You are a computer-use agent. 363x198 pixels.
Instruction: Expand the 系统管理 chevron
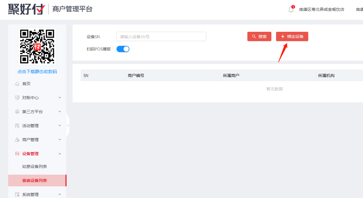pyautogui.click(x=60, y=195)
